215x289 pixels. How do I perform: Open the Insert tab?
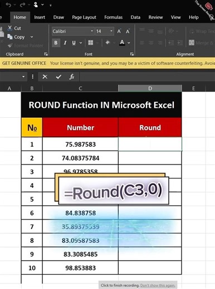pyautogui.click(x=40, y=17)
